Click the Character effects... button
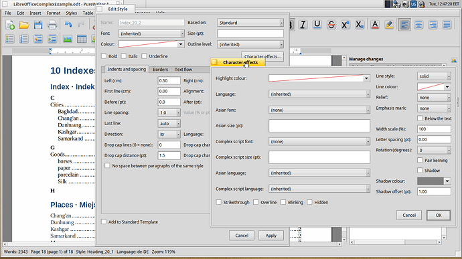This screenshot has width=462, height=259. coord(262,56)
